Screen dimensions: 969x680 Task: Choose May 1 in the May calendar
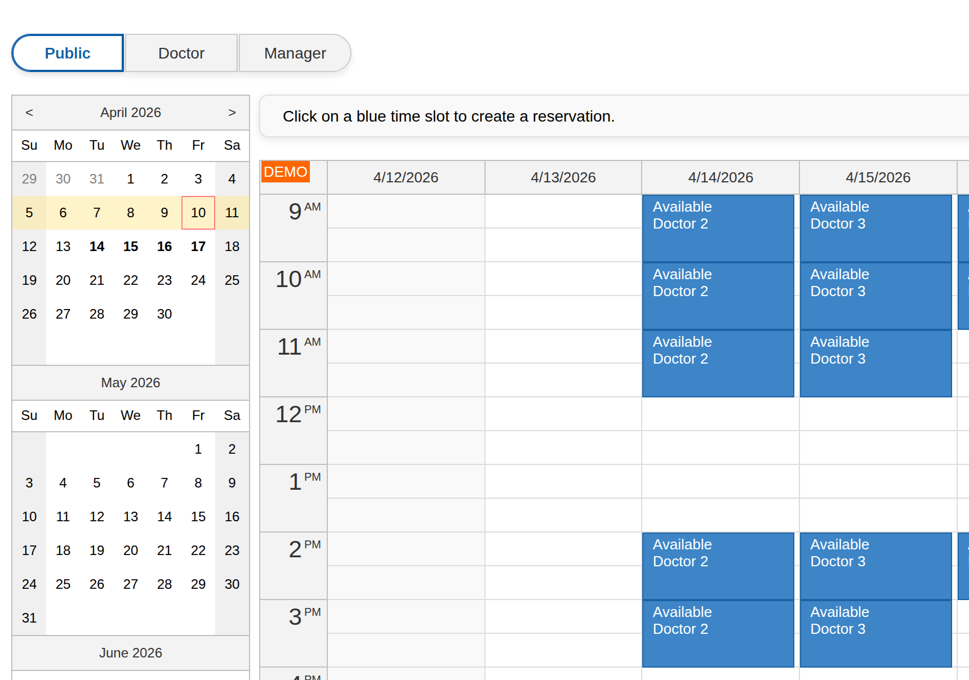coord(198,449)
